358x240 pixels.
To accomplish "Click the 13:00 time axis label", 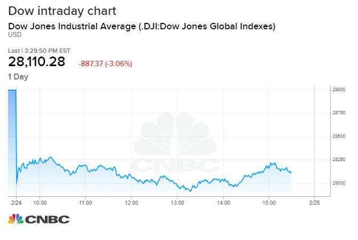I will [177, 203].
